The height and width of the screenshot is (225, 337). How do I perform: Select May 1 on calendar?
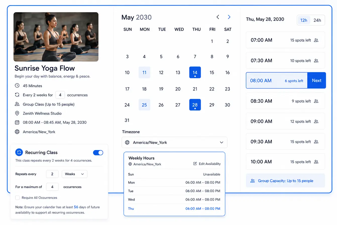coord(212,41)
